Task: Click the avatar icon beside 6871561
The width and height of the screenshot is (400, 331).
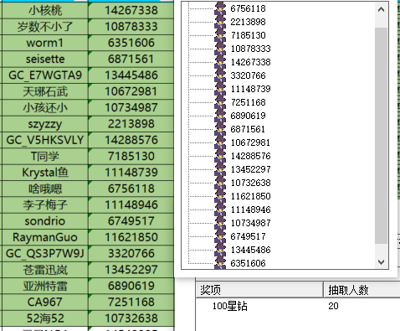Action: (x=220, y=129)
